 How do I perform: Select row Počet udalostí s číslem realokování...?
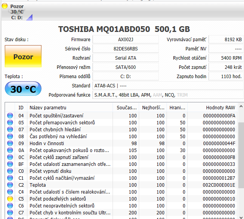[121, 192]
